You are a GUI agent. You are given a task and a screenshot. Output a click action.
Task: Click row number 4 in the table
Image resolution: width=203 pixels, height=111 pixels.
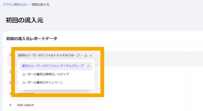pyautogui.click(x=10, y=105)
